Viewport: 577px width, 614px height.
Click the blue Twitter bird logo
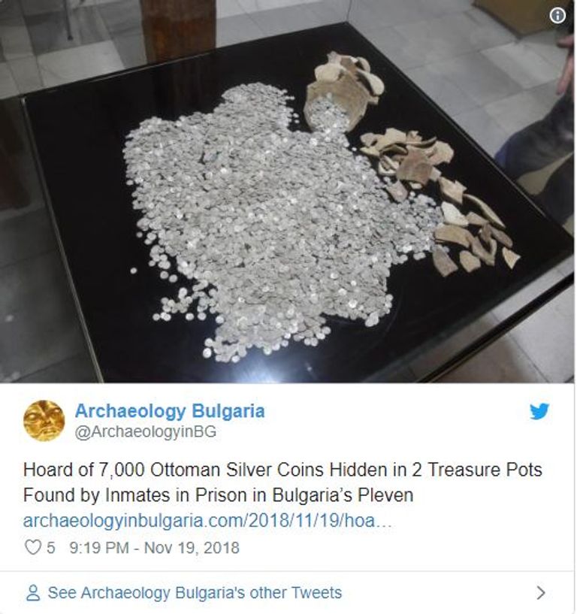tap(539, 411)
